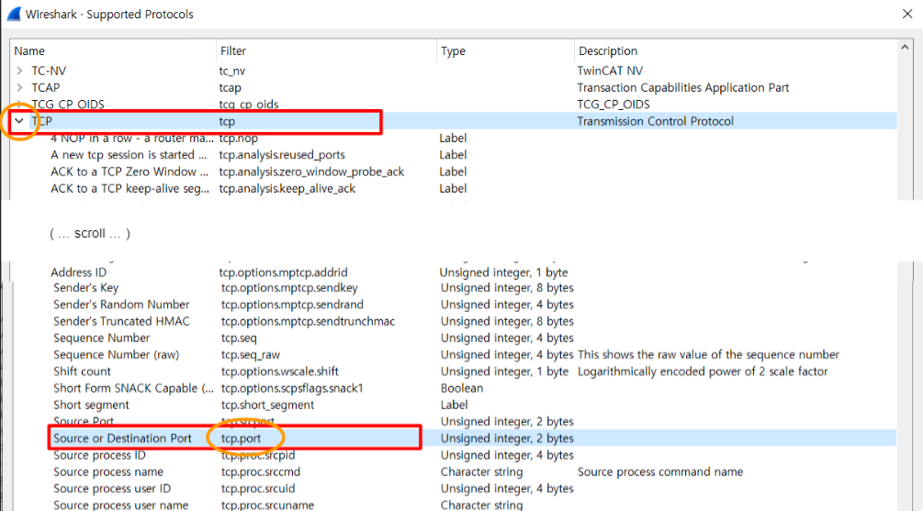
Task: Click the tcp.analysis.reused_ports filter
Action: click(x=282, y=155)
